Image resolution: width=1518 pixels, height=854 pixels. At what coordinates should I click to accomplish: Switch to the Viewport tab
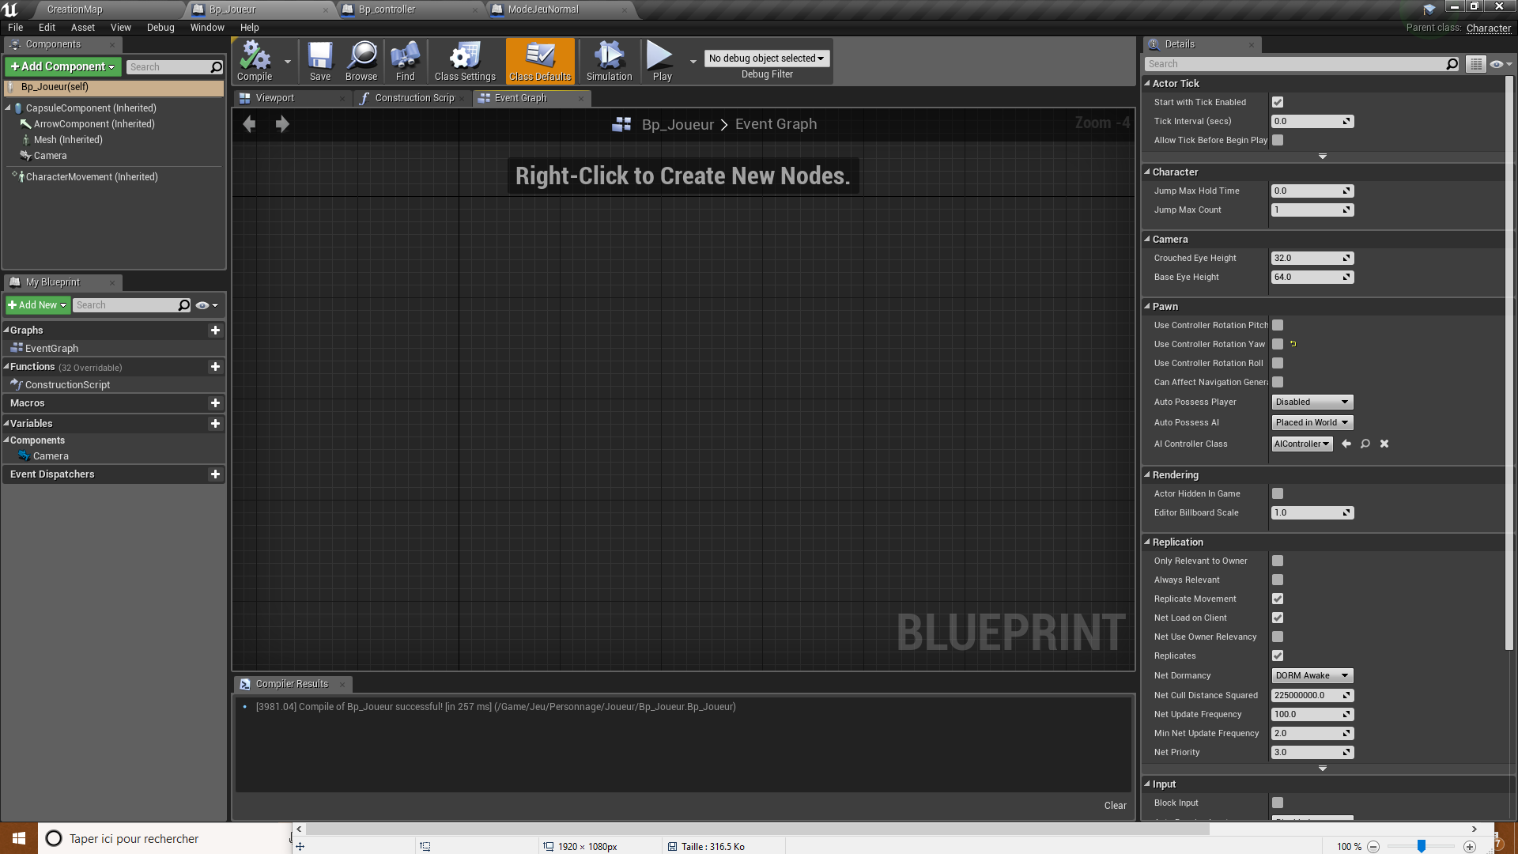274,98
